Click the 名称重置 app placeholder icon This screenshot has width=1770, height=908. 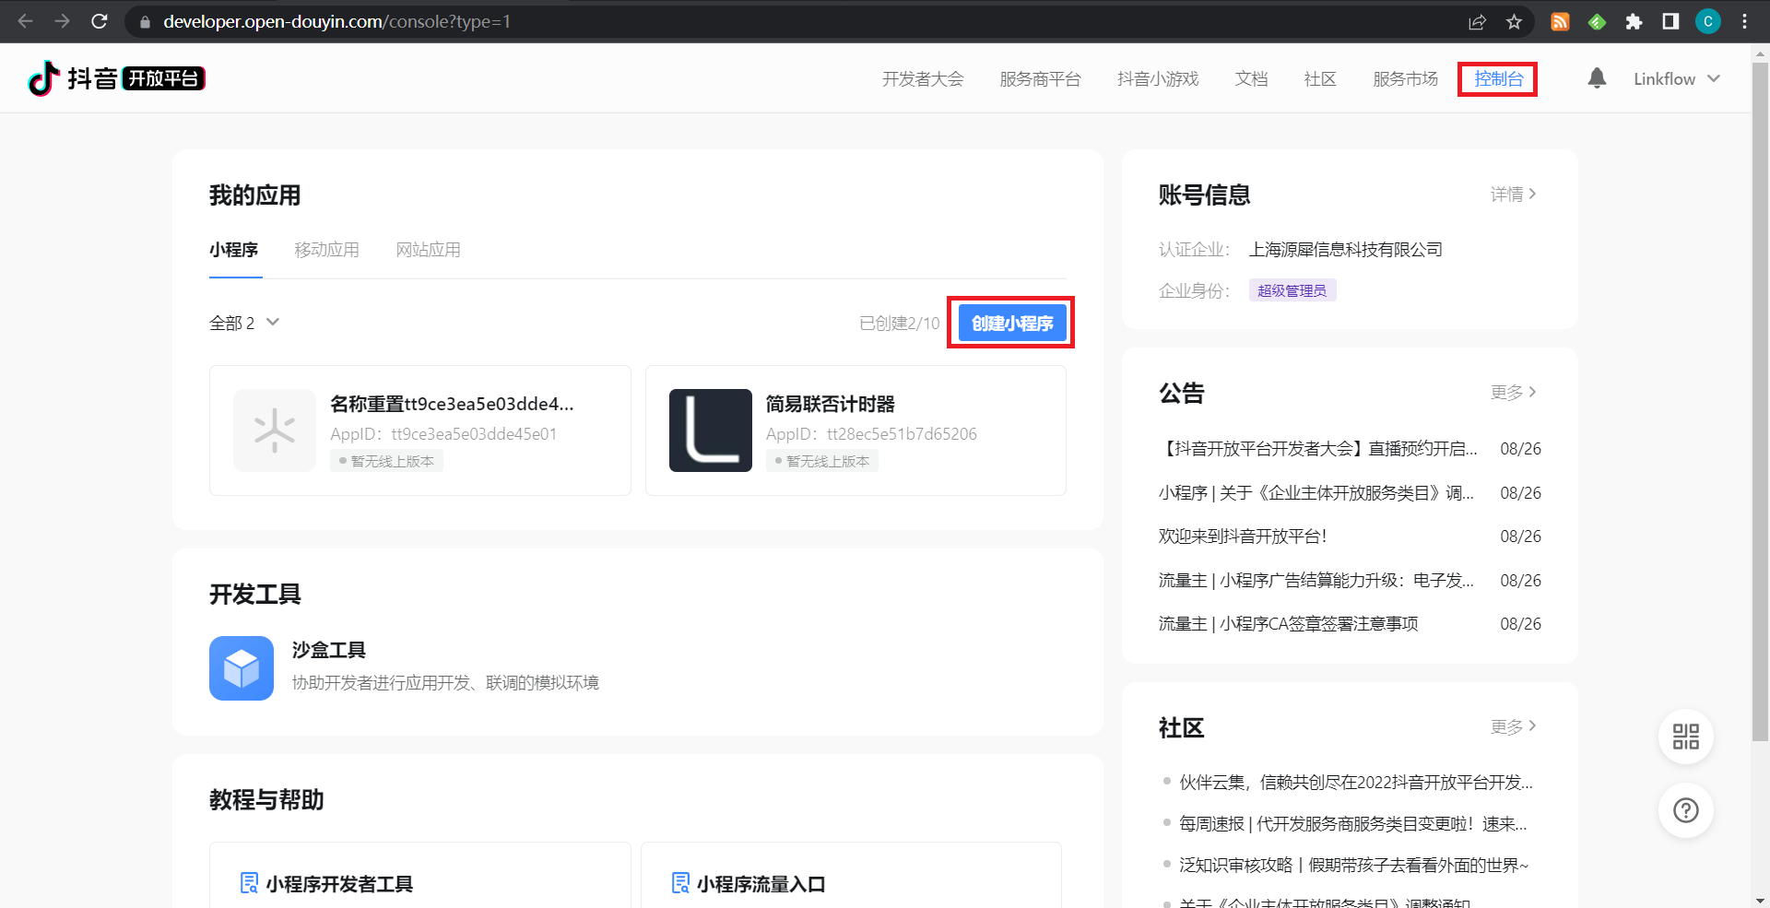coord(274,430)
